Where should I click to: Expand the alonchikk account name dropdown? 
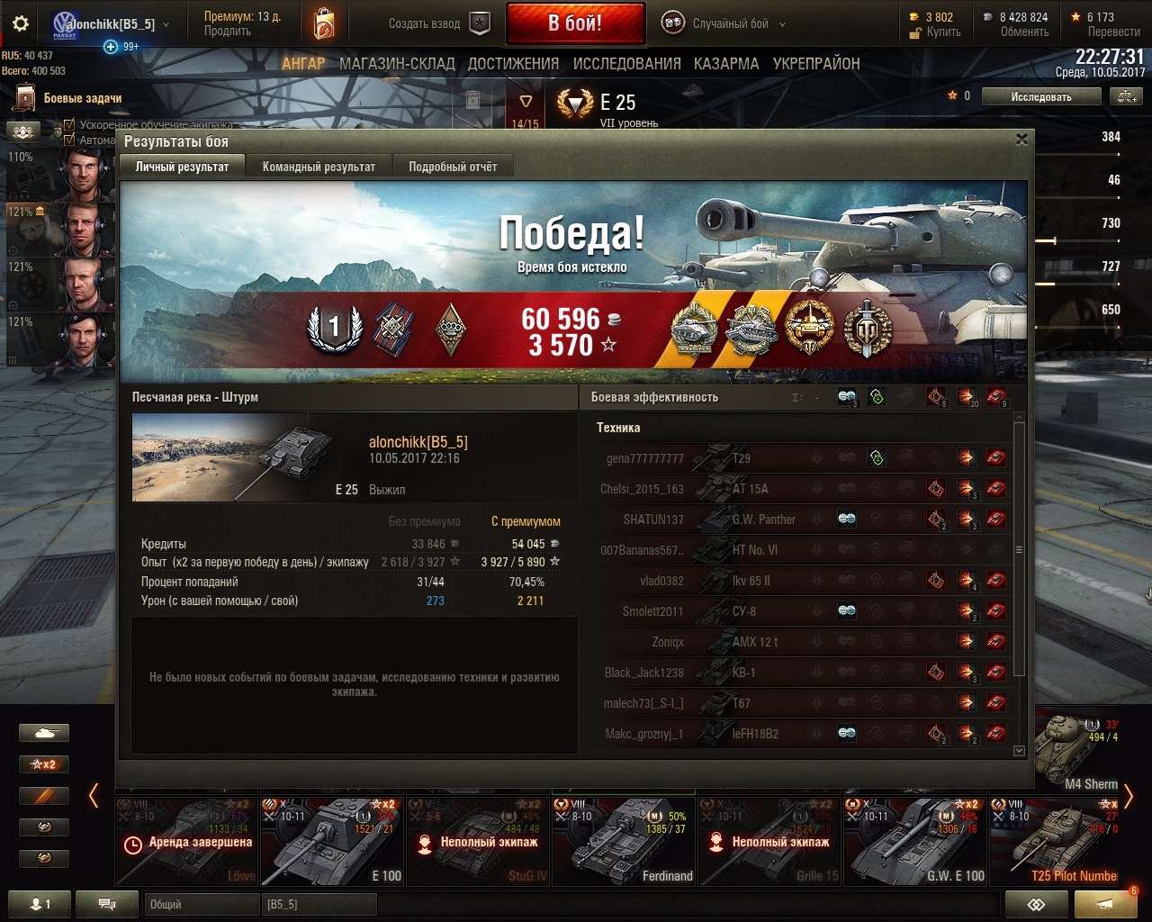[x=166, y=24]
